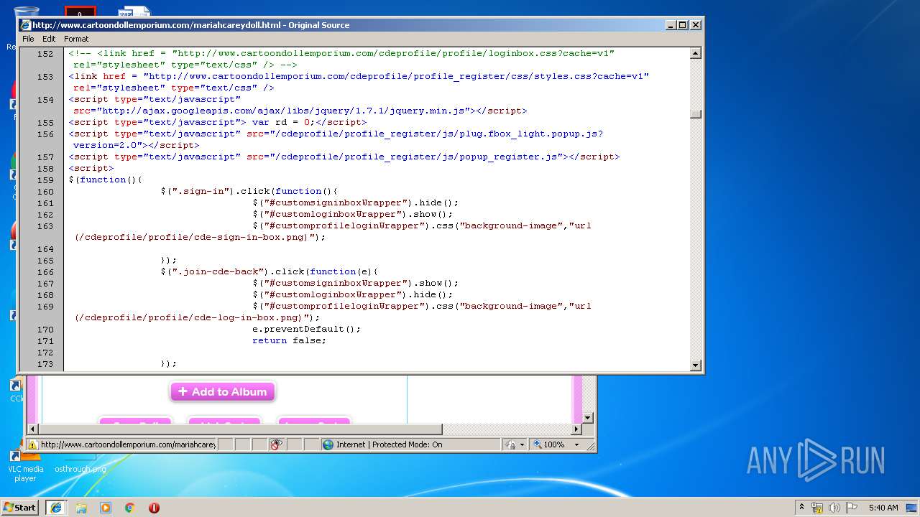Open Windows Explorer from taskbar
The width and height of the screenshot is (920, 517).
tap(81, 508)
